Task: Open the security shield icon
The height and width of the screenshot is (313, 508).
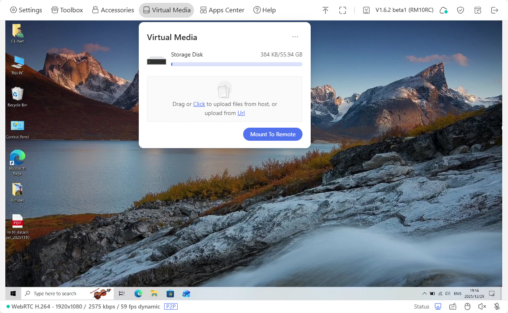Action: coord(461,10)
